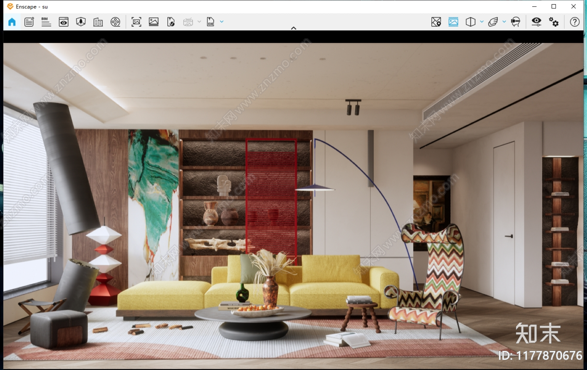Viewport: 587px width, 370px height.
Task: Open General Settings gears icon
Action: (x=554, y=22)
